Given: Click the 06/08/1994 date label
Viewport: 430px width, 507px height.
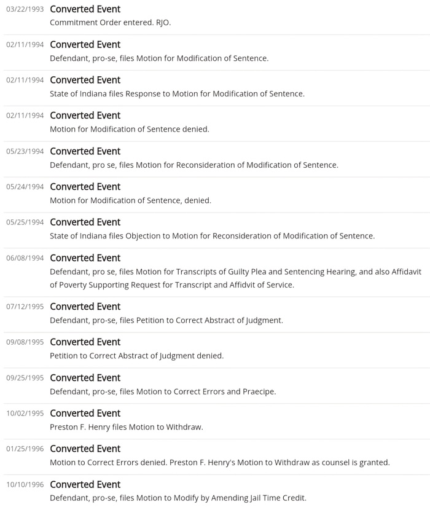Looking at the screenshot, I should 25,258.
